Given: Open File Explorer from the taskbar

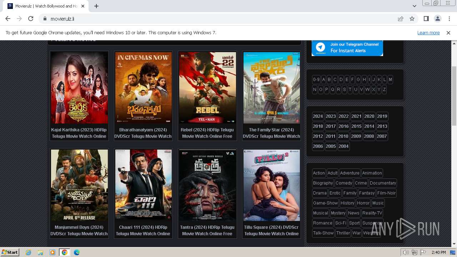Looking at the screenshot, I should click(40, 252).
